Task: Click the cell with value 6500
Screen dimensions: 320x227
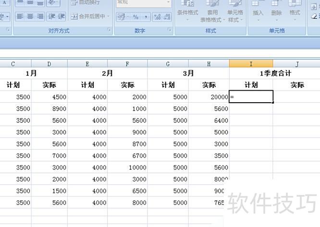Action: point(127,191)
